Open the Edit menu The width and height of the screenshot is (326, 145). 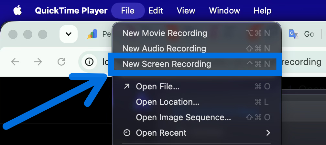tap(156, 11)
